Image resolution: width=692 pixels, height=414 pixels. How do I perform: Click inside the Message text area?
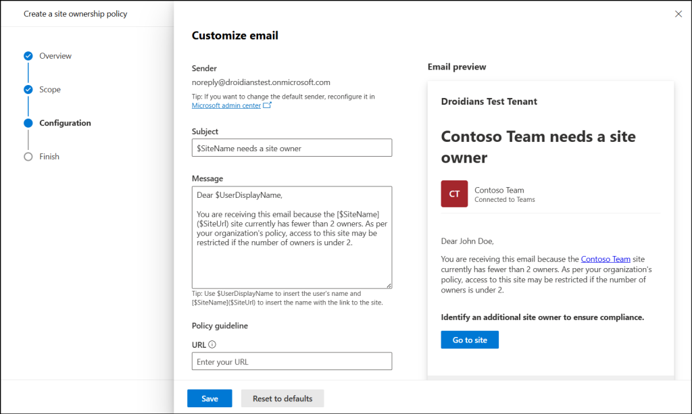[292, 237]
